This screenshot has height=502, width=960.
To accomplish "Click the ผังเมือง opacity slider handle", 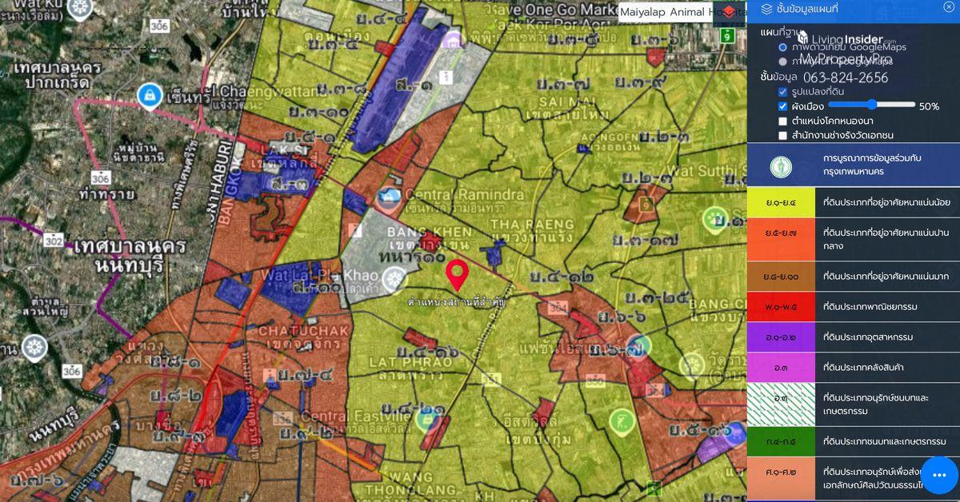I will coord(873,104).
